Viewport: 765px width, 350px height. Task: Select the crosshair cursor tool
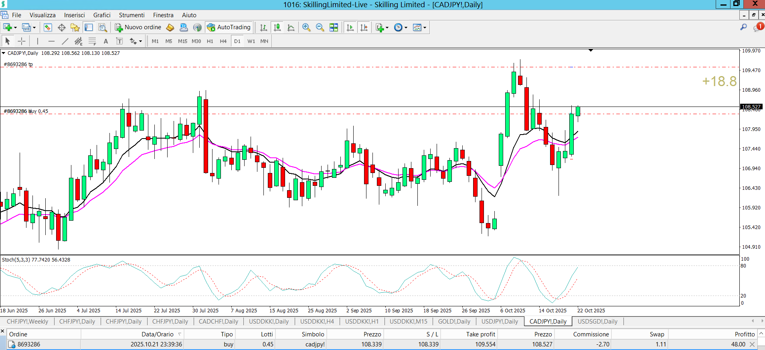pos(22,41)
